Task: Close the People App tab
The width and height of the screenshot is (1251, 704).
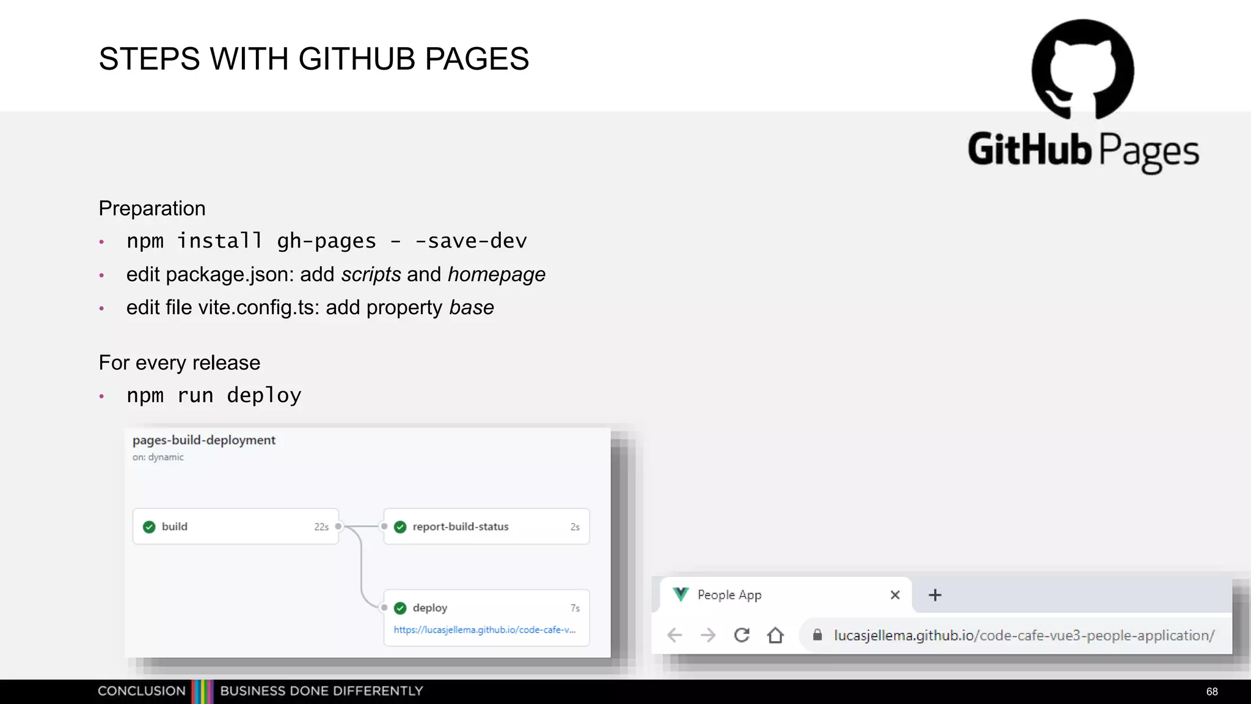Action: (895, 595)
